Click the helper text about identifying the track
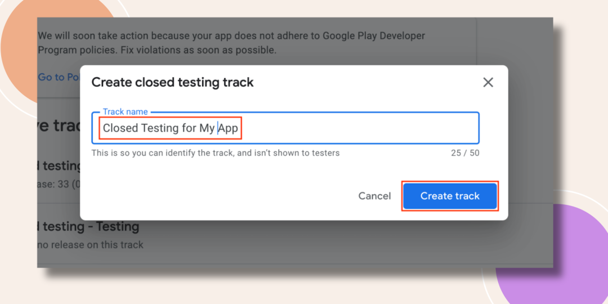 (215, 153)
